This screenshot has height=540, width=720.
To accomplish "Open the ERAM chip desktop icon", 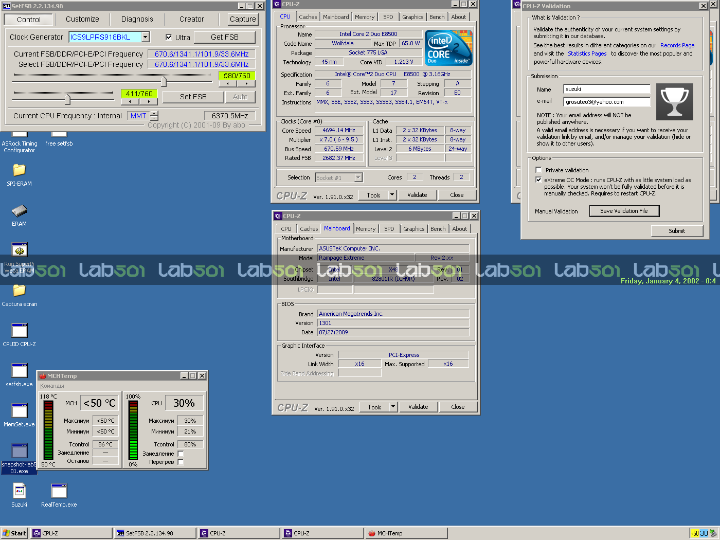I will point(19,211).
